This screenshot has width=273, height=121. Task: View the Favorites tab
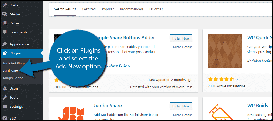pos(156,9)
